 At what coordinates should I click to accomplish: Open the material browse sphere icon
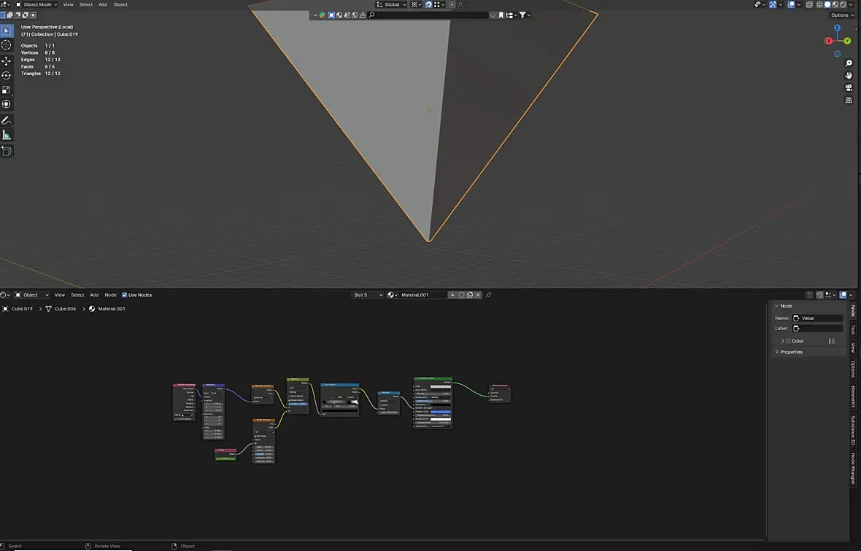(392, 295)
